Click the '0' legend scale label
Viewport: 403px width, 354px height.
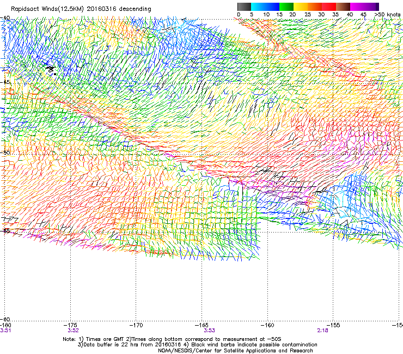(239, 15)
